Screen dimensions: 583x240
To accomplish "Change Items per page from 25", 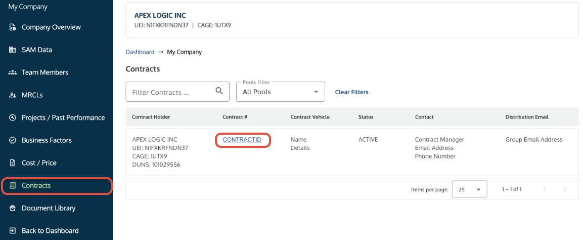I will click(470, 189).
